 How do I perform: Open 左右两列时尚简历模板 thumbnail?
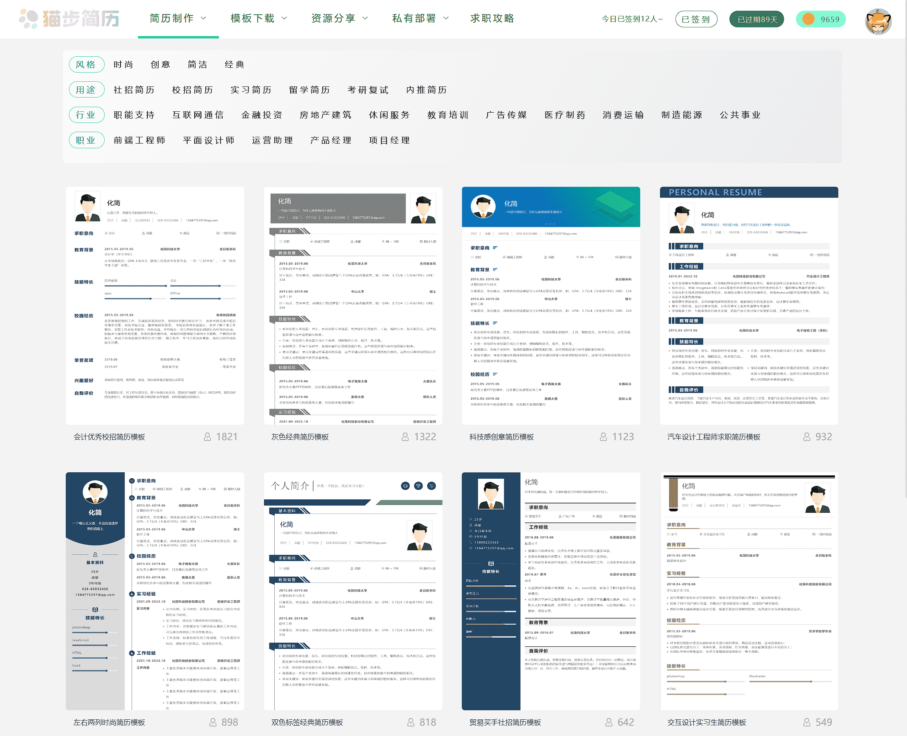tap(155, 591)
